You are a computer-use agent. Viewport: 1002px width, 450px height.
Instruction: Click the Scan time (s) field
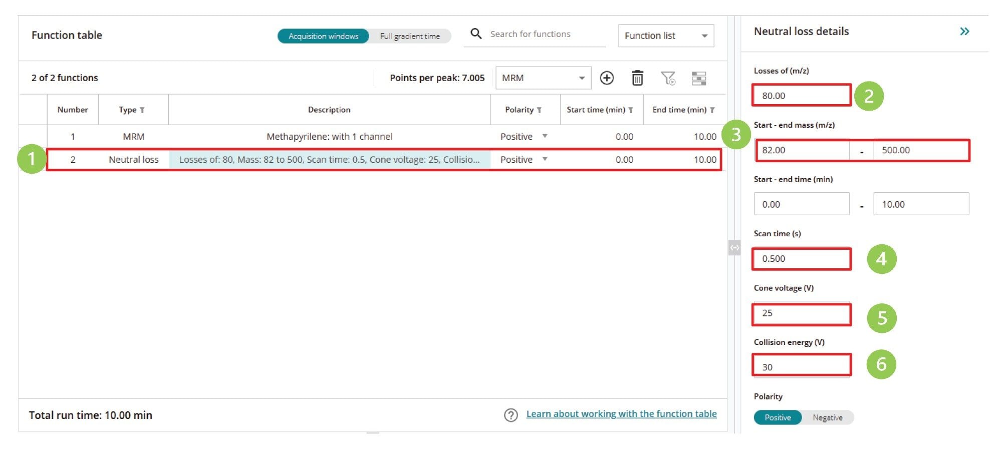click(801, 259)
